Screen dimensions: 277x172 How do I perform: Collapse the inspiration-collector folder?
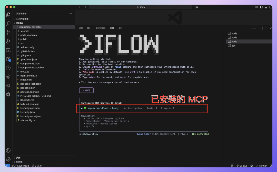(44, 27)
